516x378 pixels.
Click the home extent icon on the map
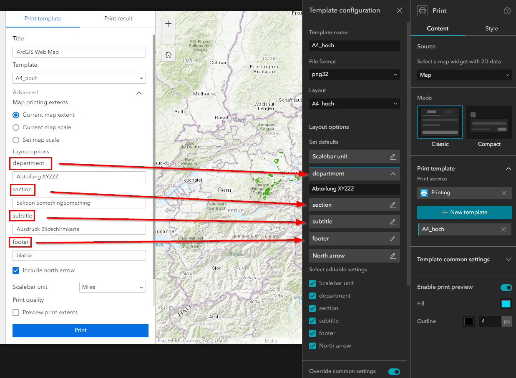[168, 55]
